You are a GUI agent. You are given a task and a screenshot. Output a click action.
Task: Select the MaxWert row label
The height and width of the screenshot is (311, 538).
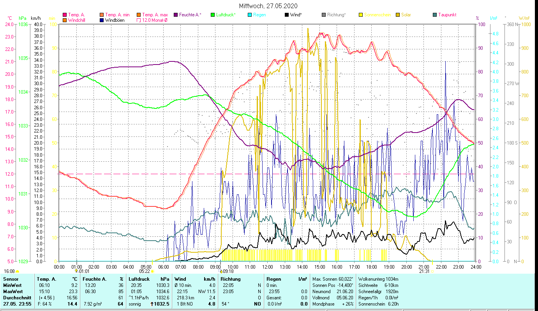[13, 291]
